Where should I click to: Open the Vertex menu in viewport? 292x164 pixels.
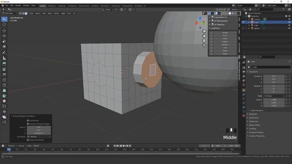pyautogui.click(x=57, y=13)
